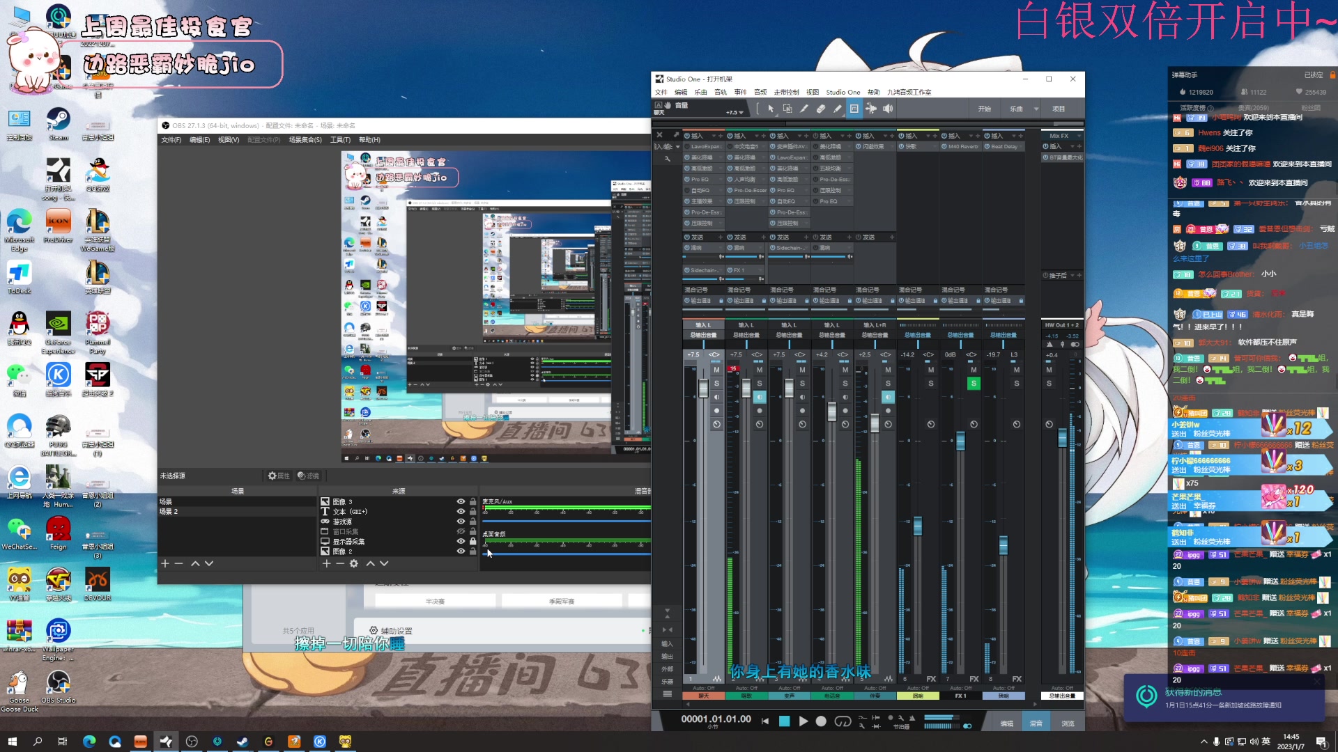Hide the 游戏源 source via eye icon
Viewport: 1338px width, 752px height.
pos(461,522)
